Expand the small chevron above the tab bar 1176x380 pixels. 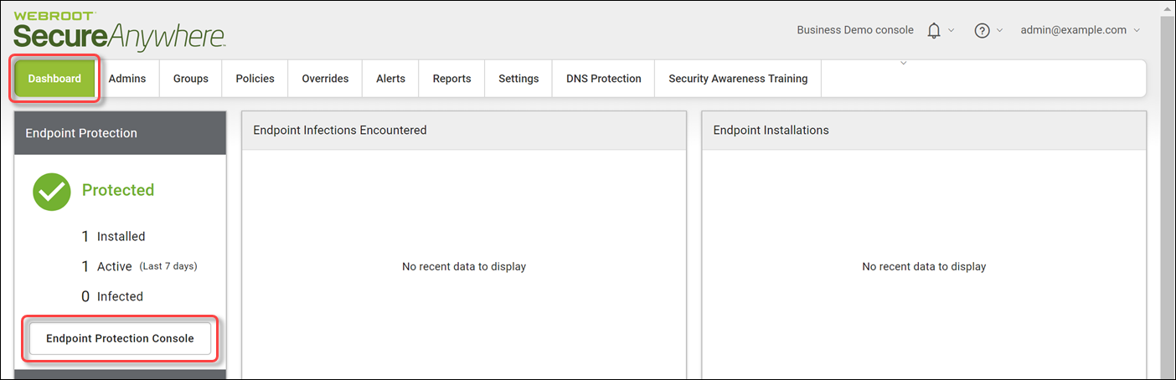click(x=903, y=63)
